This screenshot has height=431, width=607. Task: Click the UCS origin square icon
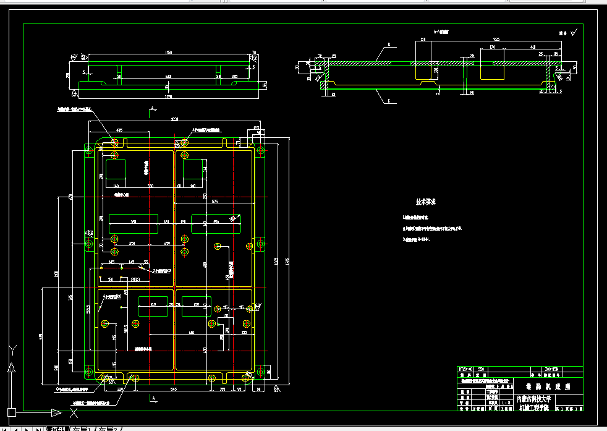click(x=12, y=413)
